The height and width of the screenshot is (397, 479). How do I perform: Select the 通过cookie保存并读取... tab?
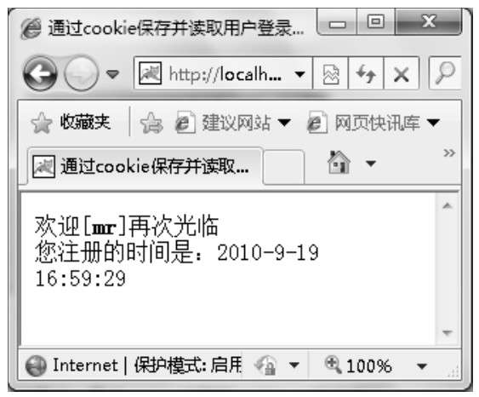(x=145, y=167)
